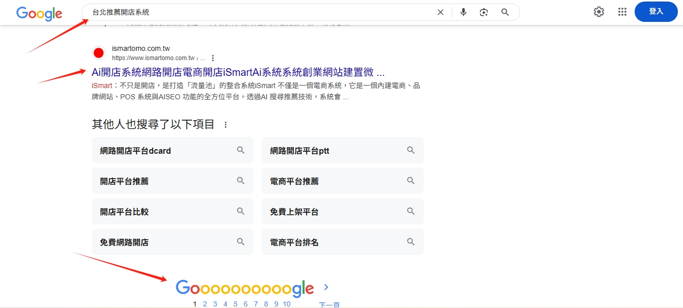This screenshot has height=308, width=683.
Task: Go to results page 7
Action: [256, 304]
